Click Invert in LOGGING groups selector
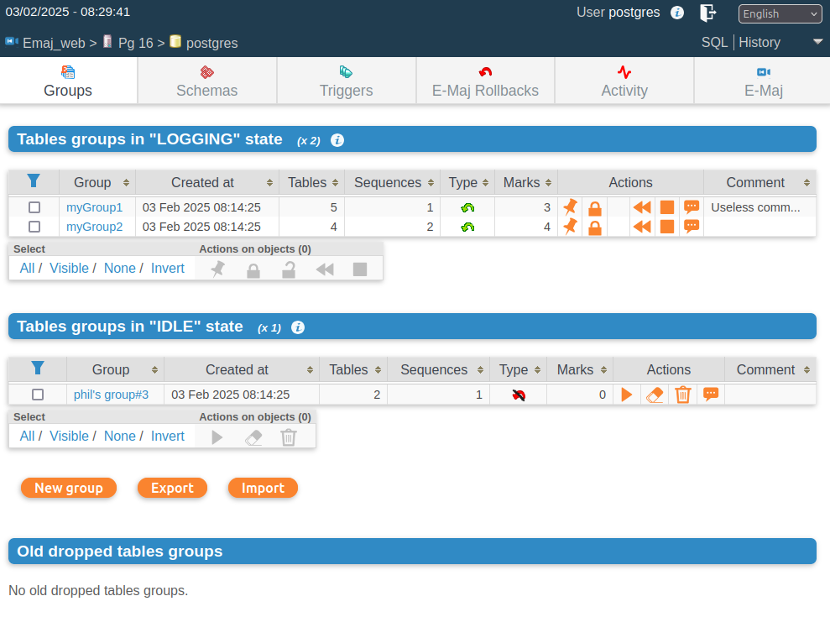830x617 pixels. (x=167, y=268)
